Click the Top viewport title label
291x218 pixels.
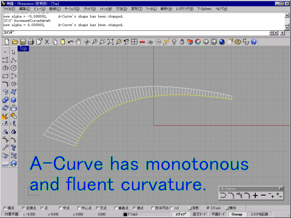coord(23,48)
